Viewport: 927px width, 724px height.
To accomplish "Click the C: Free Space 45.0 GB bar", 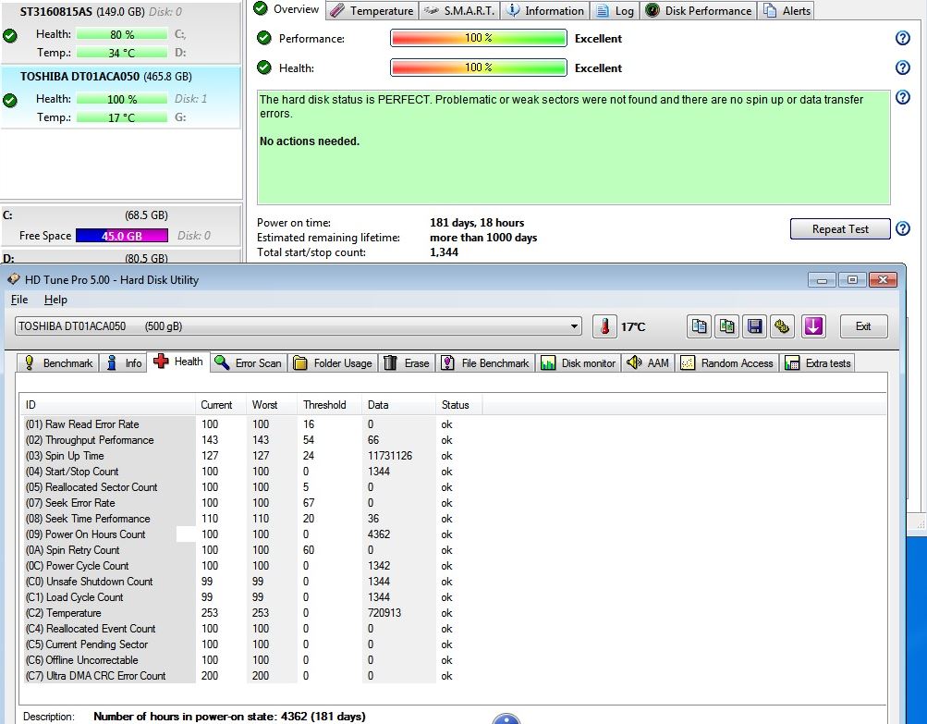I will point(122,236).
